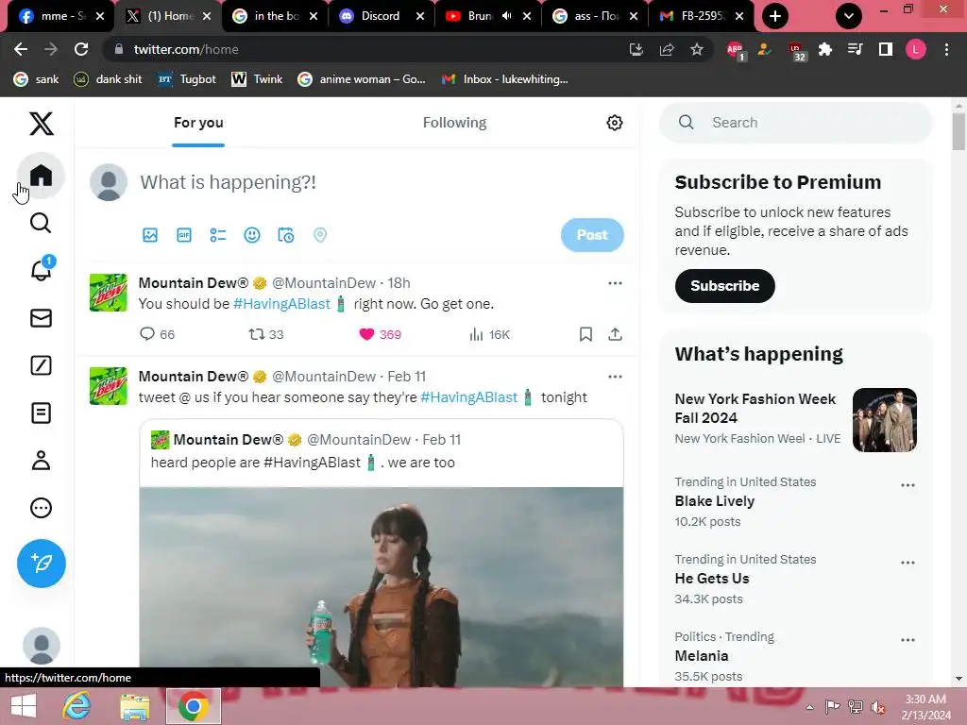Viewport: 967px width, 725px height.
Task: Open Chrome three-dot menu
Action: 946,49
